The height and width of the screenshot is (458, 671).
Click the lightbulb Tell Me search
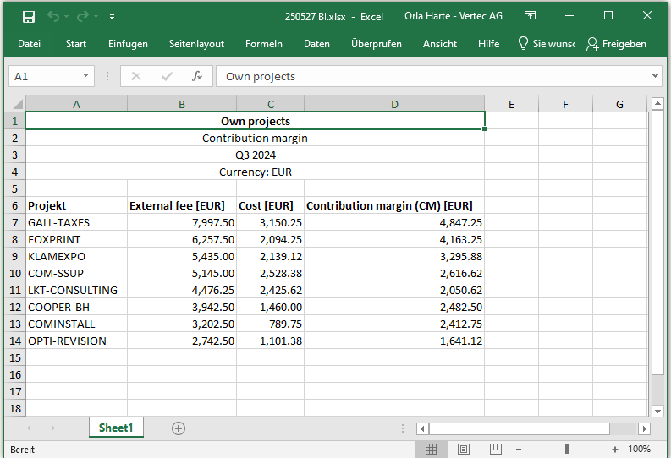(x=546, y=44)
